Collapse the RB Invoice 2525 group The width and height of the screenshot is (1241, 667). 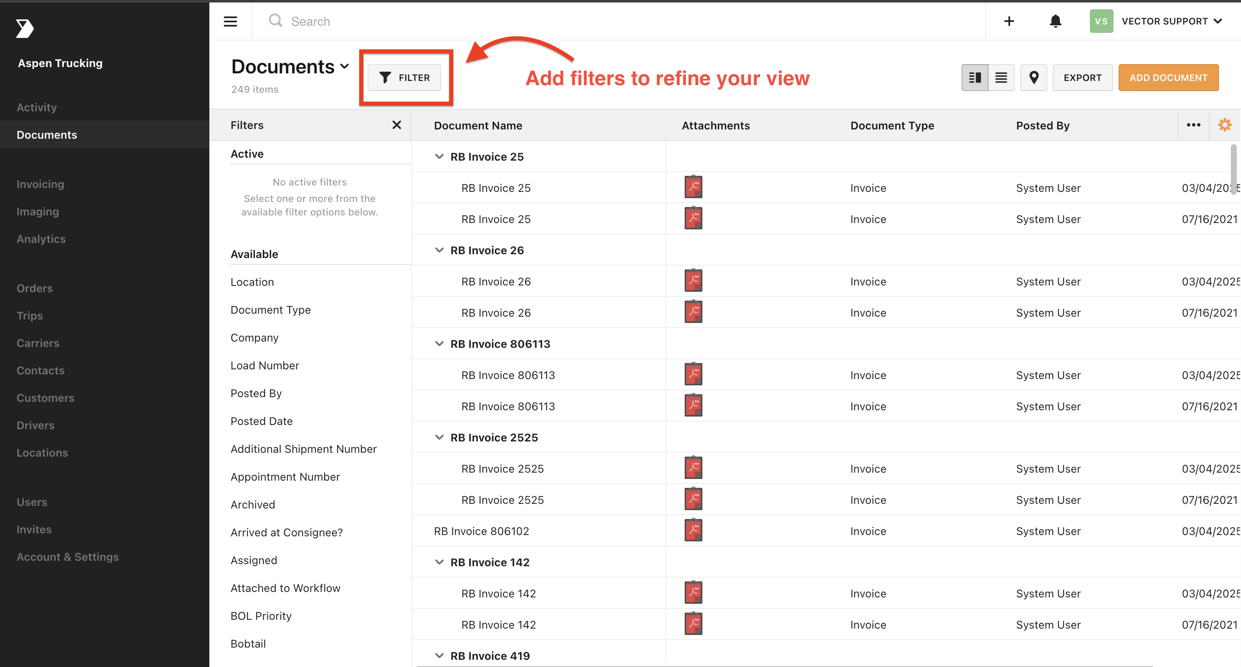point(439,437)
